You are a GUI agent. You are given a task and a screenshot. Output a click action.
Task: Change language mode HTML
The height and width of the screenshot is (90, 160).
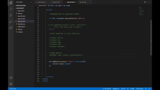pyautogui.click(x=132, y=89)
